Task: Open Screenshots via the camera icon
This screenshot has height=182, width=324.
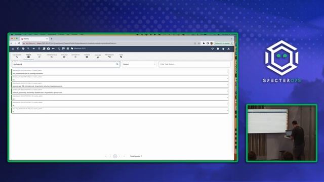Action: pos(49,49)
